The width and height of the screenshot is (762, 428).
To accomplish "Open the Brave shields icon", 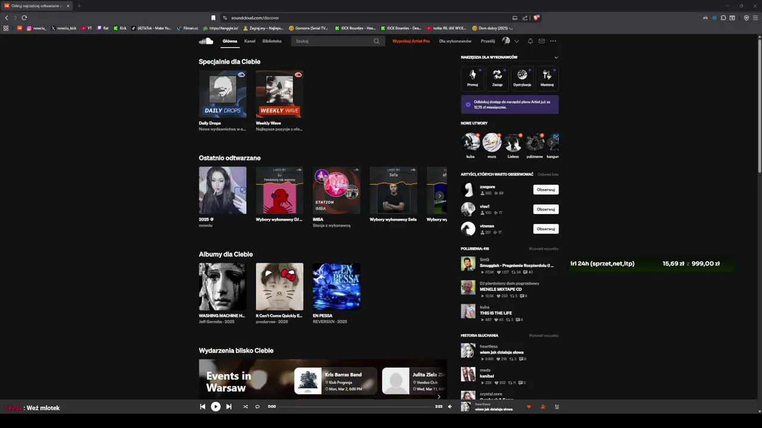I will coord(536,18).
